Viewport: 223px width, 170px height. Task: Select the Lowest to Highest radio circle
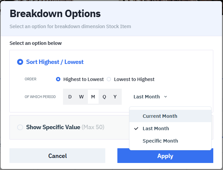coord(109,79)
